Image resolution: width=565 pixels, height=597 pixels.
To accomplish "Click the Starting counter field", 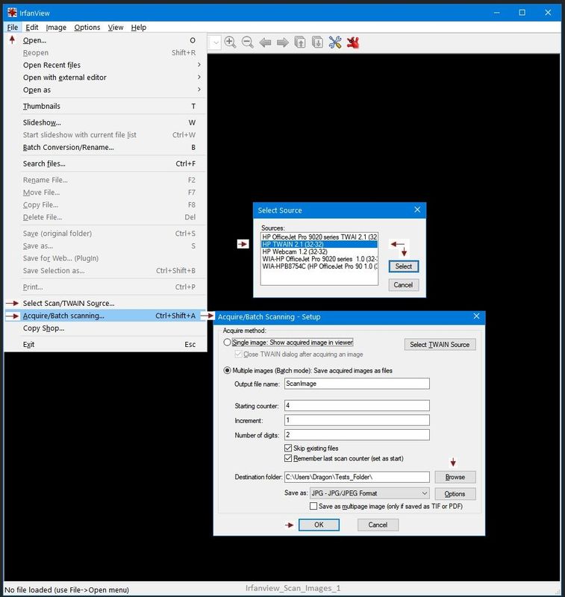I will click(x=357, y=405).
